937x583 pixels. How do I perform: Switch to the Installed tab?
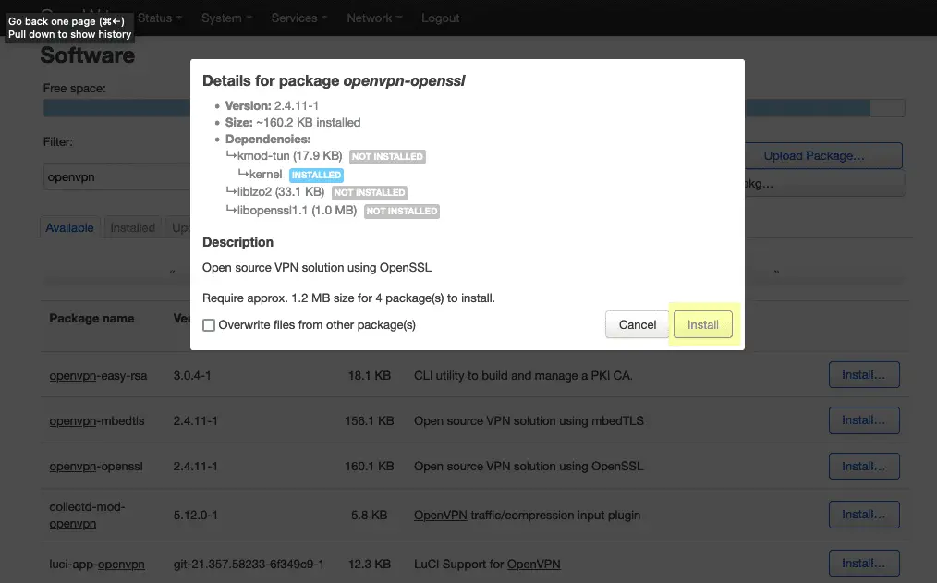tap(133, 227)
